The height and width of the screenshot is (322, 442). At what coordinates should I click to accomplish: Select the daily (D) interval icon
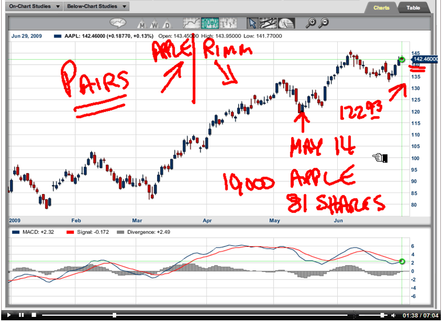(x=167, y=24)
